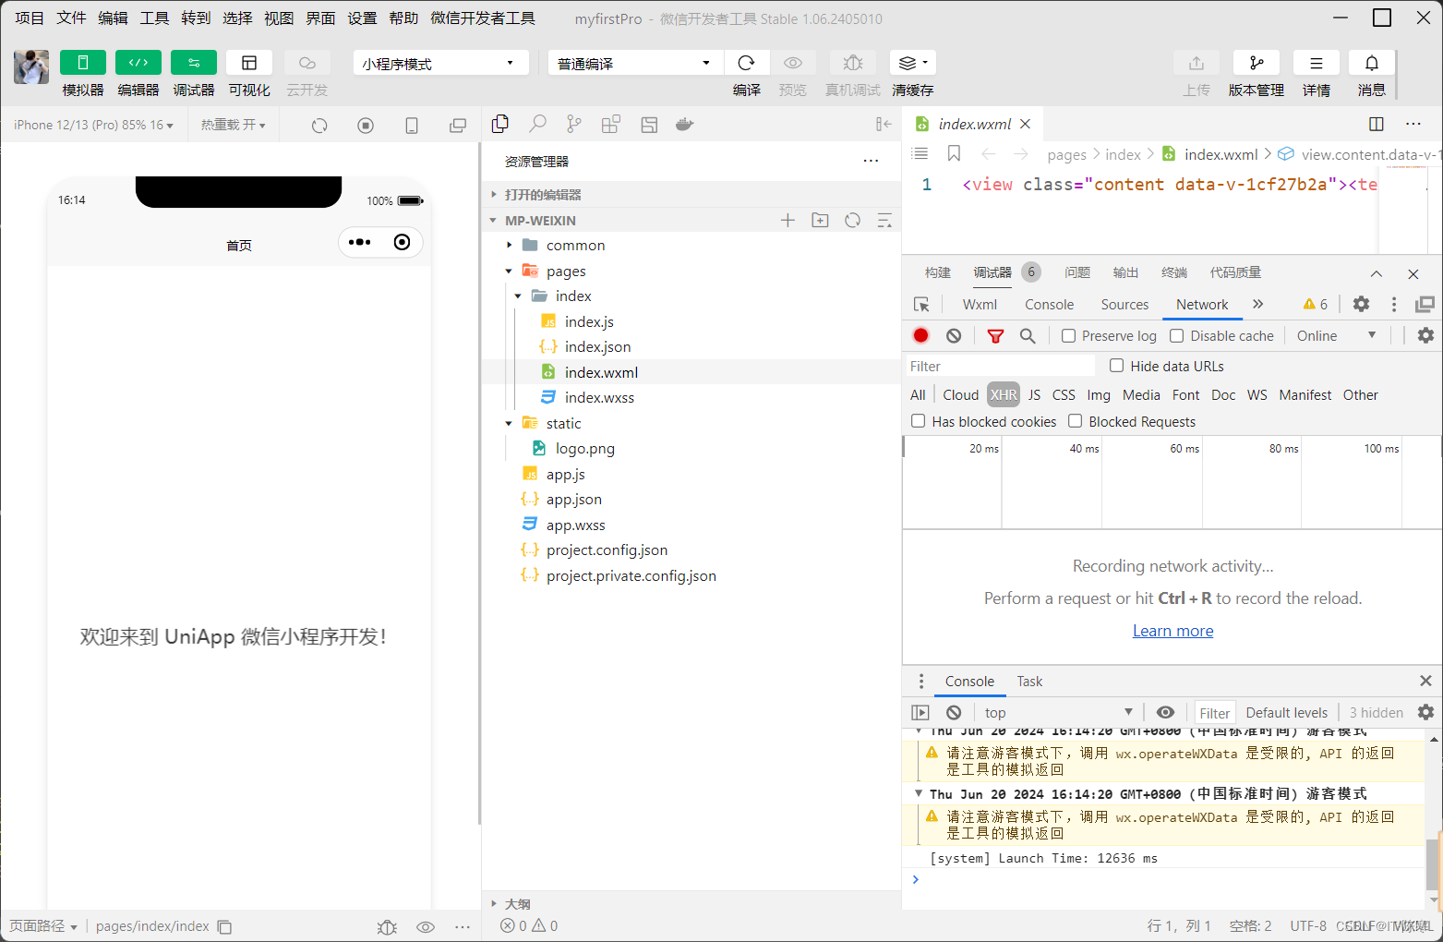Click the clear cache layers icon
1443x942 pixels.
913,63
